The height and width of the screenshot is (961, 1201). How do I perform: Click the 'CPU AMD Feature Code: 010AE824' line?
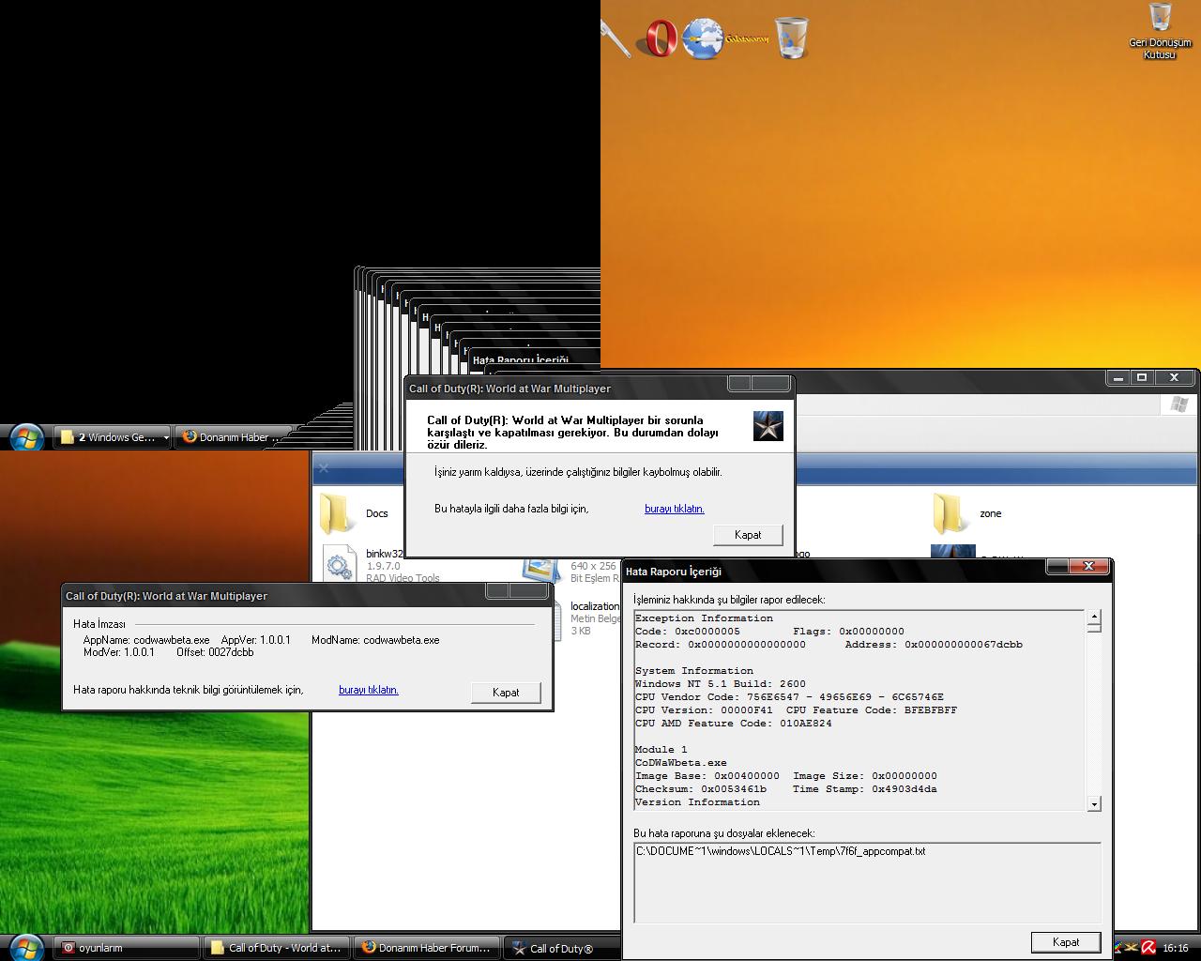[733, 724]
